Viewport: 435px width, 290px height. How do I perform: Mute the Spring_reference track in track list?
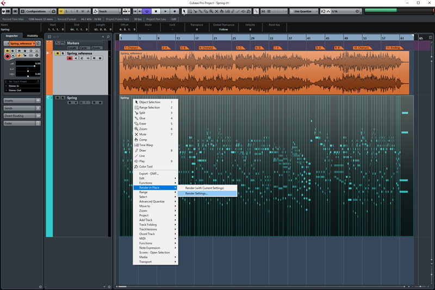pos(58,53)
